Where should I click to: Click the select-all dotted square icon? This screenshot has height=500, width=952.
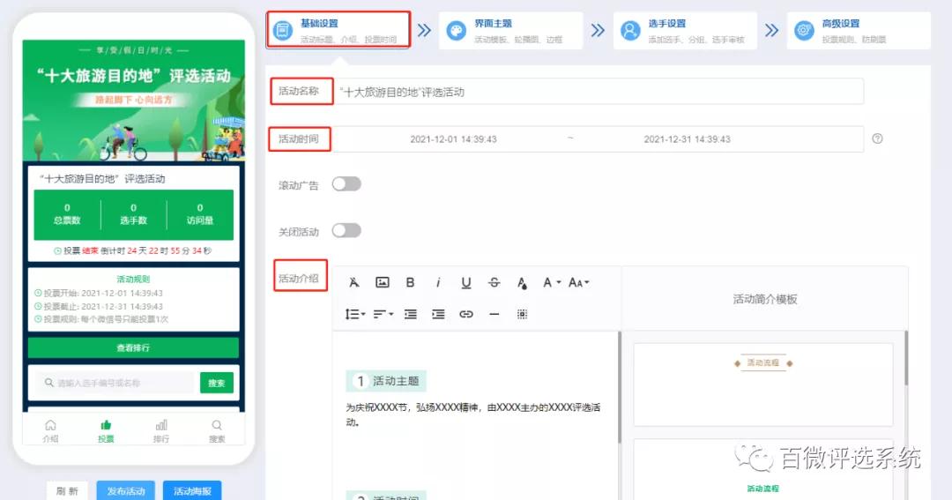[522, 314]
